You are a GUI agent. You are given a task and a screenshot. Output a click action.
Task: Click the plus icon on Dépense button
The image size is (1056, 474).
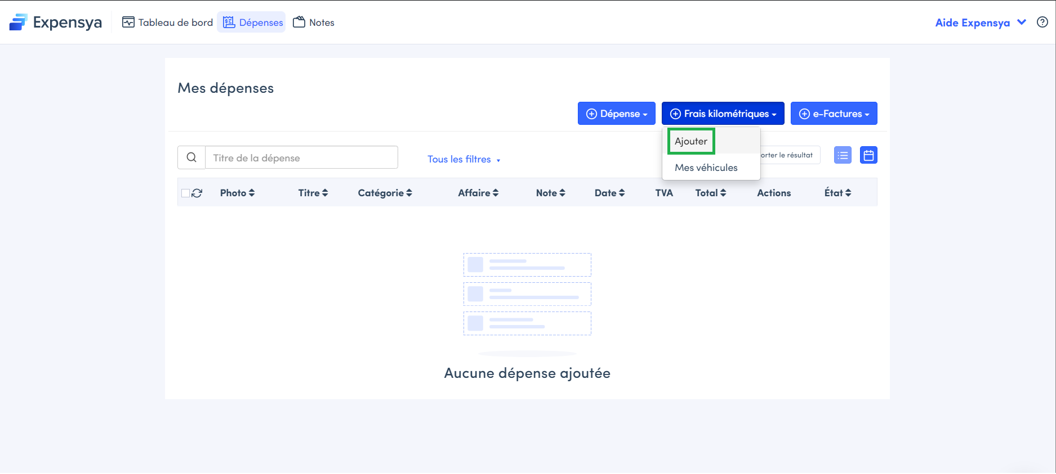coord(591,114)
